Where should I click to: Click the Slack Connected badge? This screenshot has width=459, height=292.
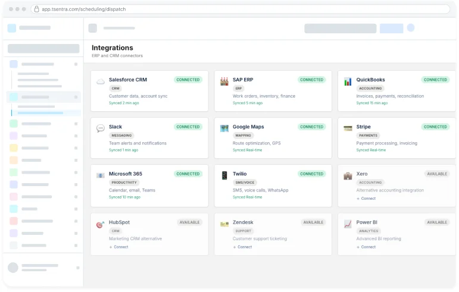[x=188, y=127]
